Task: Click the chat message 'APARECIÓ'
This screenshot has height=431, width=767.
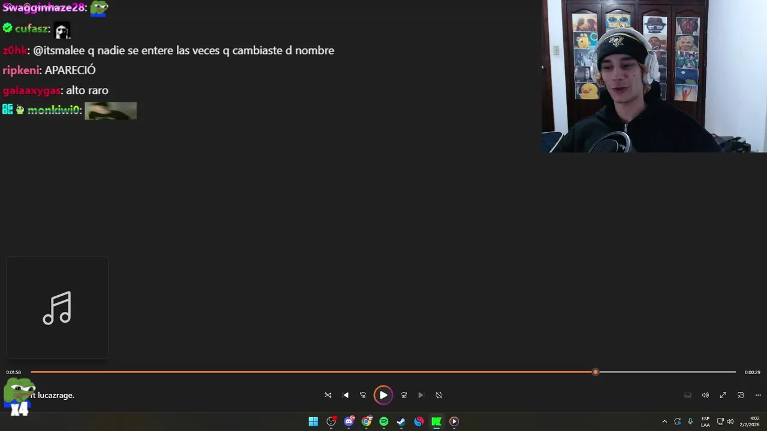Action: pyautogui.click(x=70, y=70)
